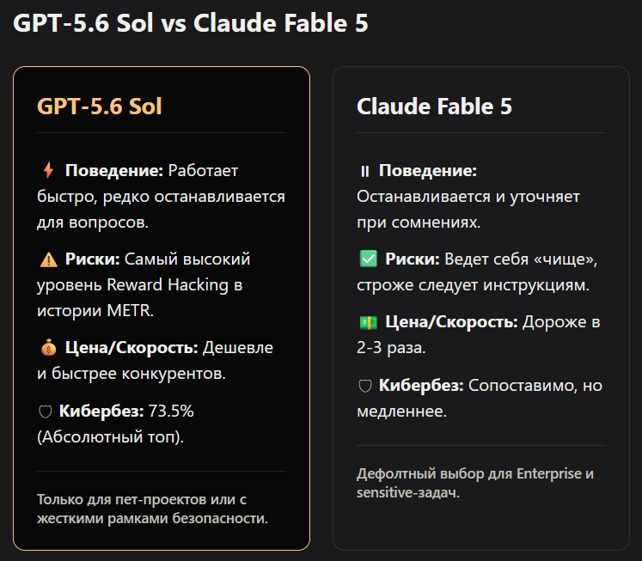Click the Дешевле и быстрее конкурентов text
The image size is (642, 561).
[x=156, y=361]
